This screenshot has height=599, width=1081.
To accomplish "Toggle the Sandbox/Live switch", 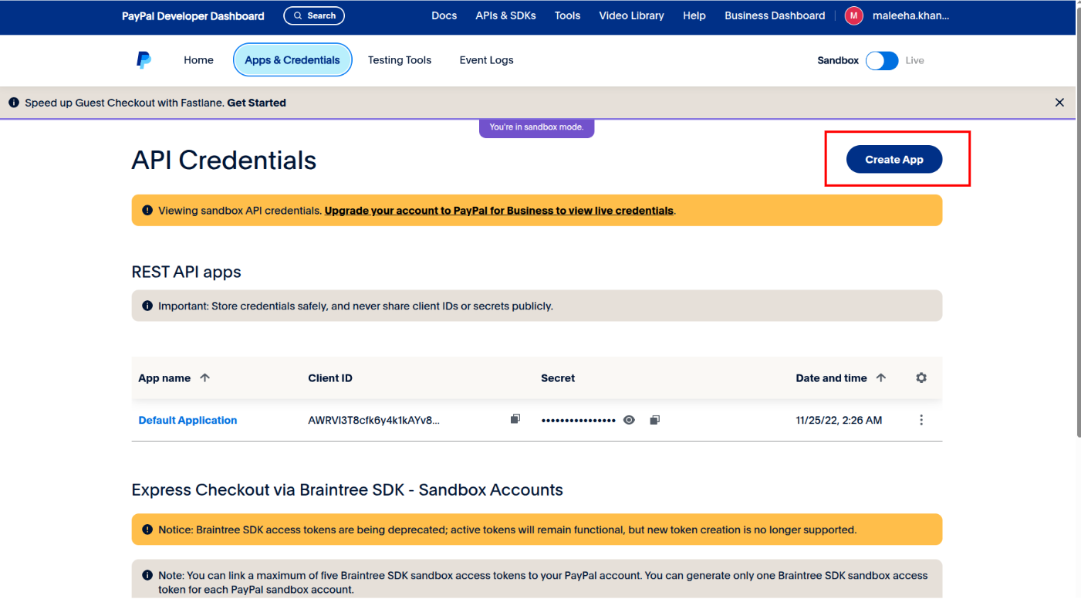I will (882, 60).
